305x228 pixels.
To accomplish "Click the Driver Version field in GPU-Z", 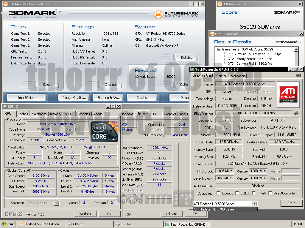I will click(x=258, y=164).
